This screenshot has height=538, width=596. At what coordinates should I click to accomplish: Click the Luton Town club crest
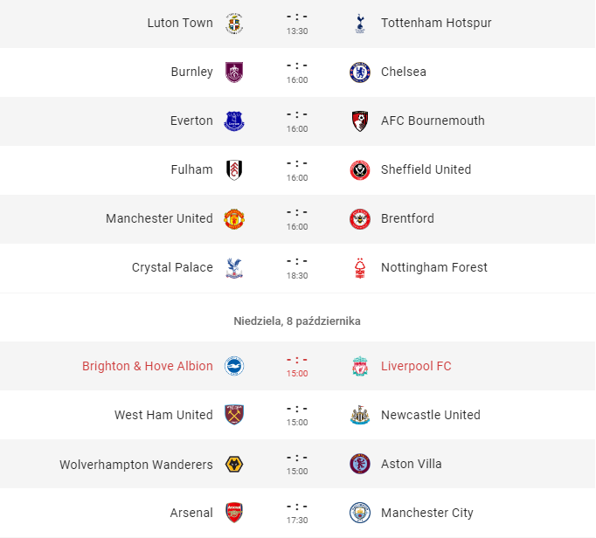pyautogui.click(x=234, y=24)
